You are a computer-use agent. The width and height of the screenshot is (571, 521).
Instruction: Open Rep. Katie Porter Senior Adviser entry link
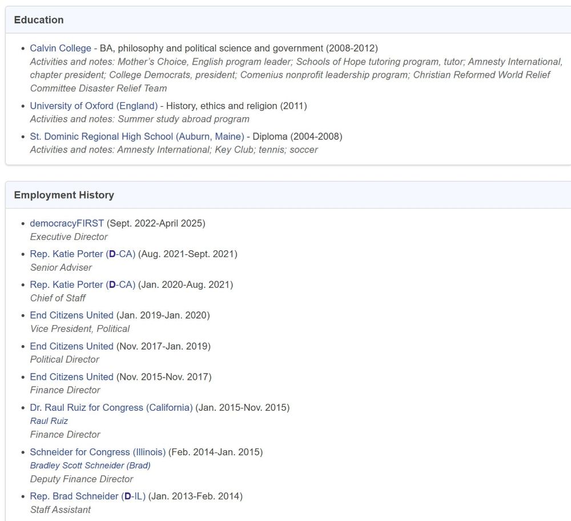click(83, 254)
